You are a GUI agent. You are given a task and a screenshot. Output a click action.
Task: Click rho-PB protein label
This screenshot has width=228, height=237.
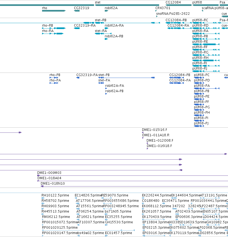click(55, 75)
